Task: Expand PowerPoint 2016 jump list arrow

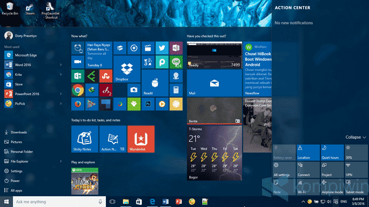Action: coord(61,94)
